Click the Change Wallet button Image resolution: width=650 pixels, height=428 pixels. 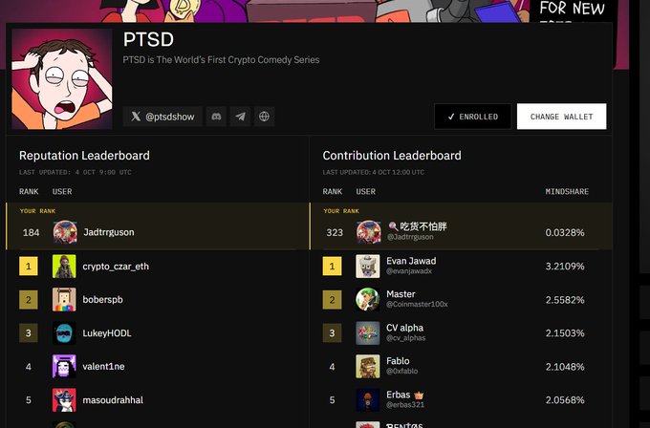(x=561, y=117)
